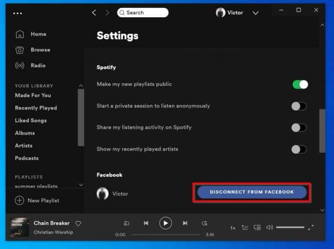Click the Christian Worship artist link
This screenshot has width=334, height=249.
(x=54, y=232)
